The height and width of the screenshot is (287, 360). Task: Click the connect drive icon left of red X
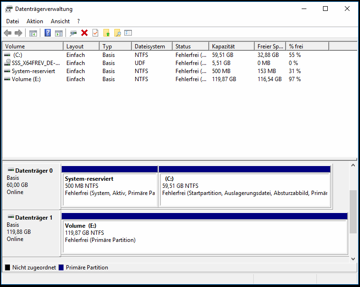pyautogui.click(x=74, y=33)
